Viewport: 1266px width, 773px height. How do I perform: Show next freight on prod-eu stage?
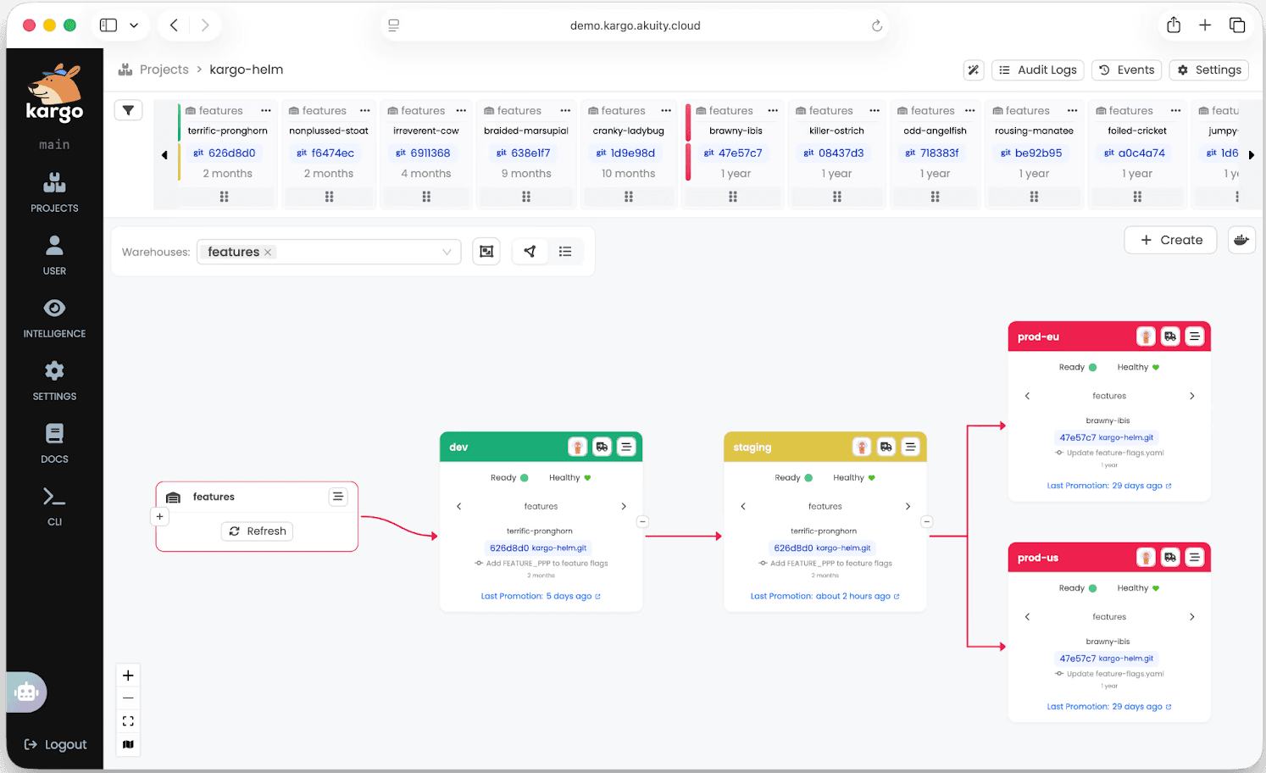coord(1192,396)
